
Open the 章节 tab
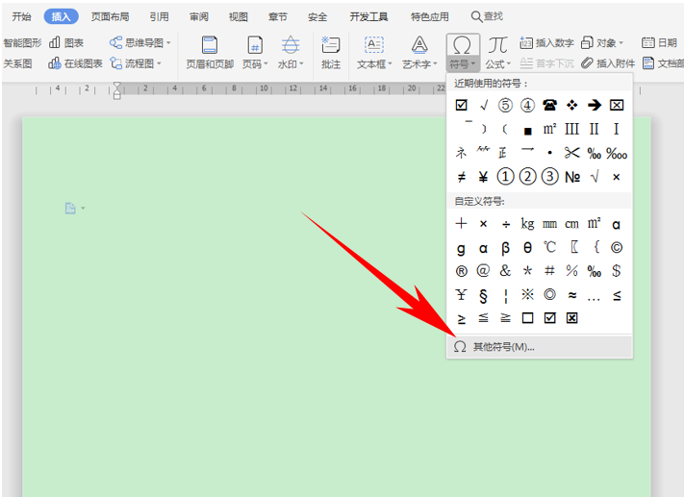pyautogui.click(x=278, y=16)
